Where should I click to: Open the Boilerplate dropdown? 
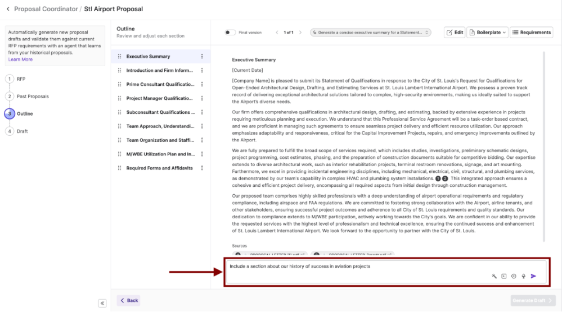pyautogui.click(x=487, y=33)
